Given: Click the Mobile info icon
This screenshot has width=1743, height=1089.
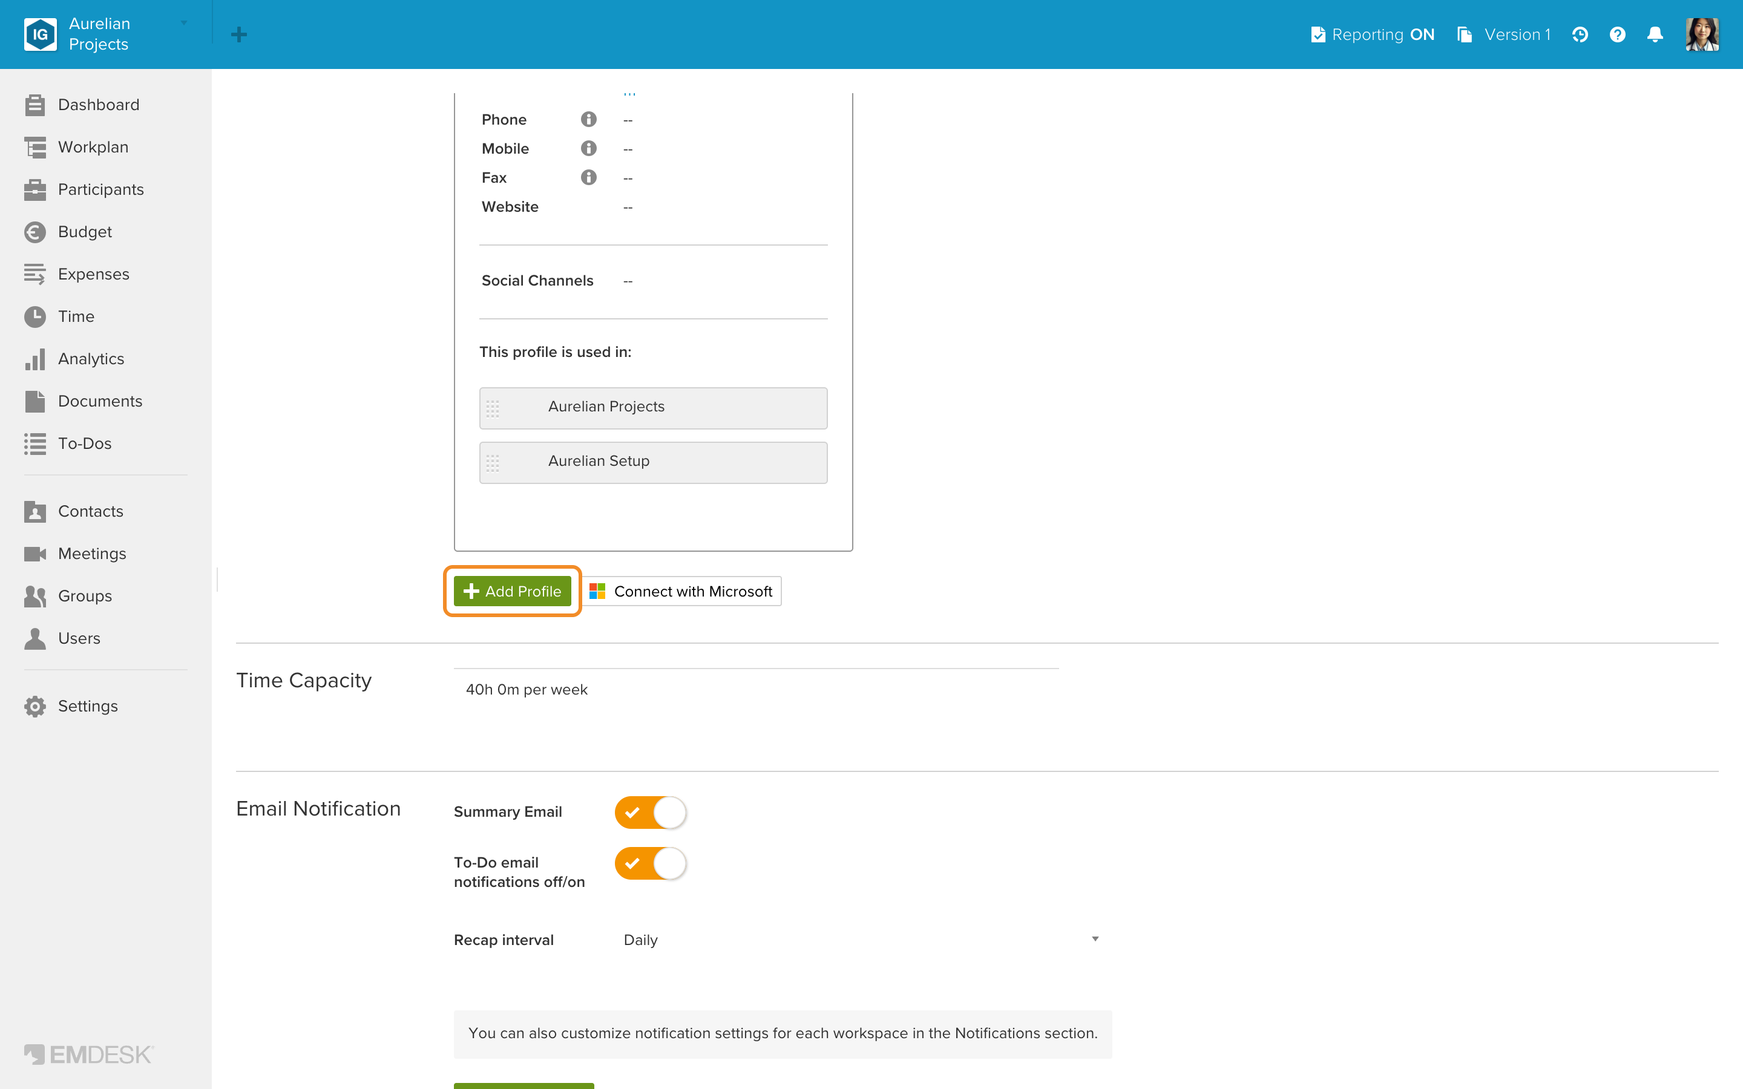Looking at the screenshot, I should pyautogui.click(x=588, y=148).
